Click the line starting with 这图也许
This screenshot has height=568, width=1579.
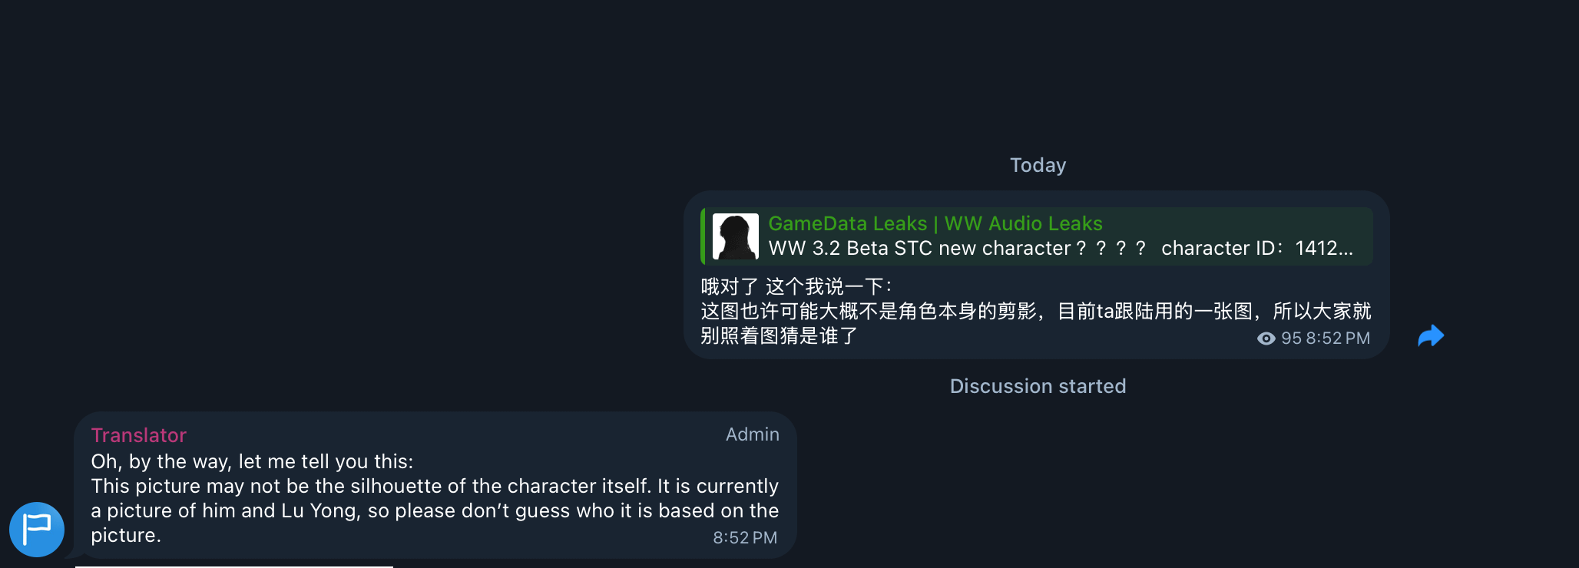[1035, 311]
